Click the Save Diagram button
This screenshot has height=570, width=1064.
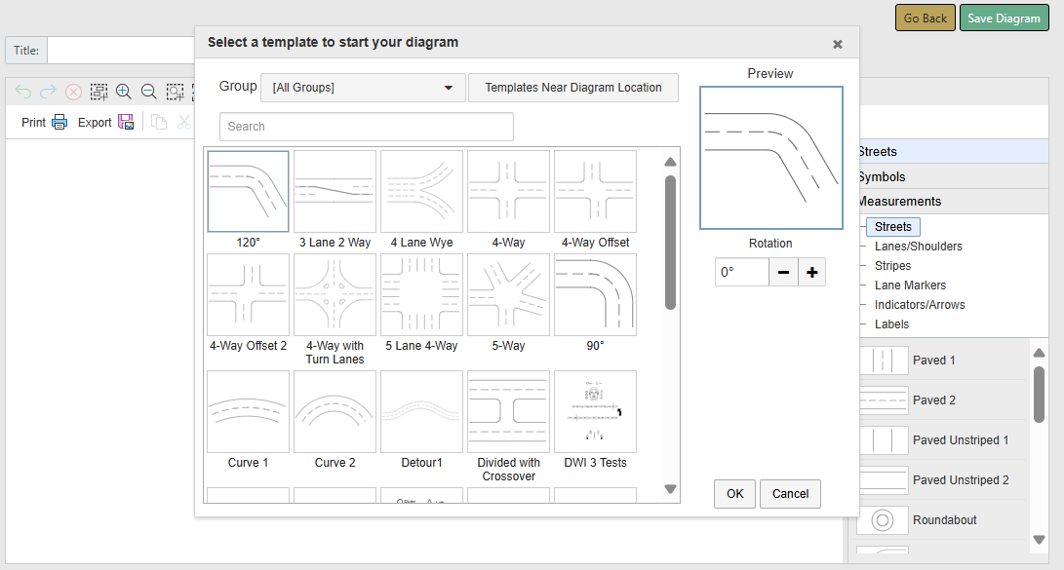1004,19
